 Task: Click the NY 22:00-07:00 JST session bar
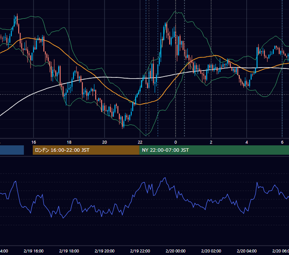click(x=214, y=150)
